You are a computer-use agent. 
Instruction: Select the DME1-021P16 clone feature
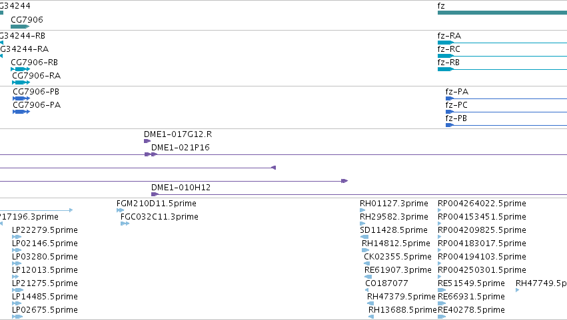155,154
